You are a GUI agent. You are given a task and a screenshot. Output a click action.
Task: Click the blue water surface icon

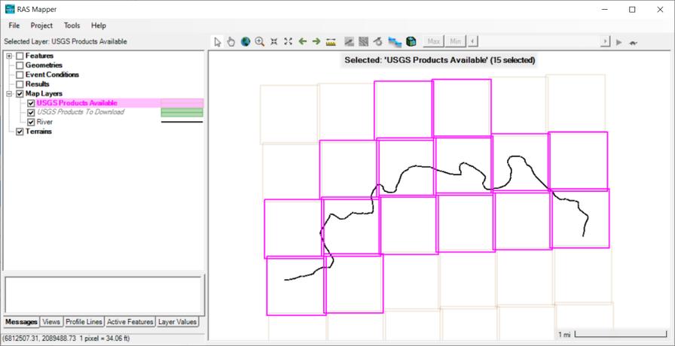point(395,41)
